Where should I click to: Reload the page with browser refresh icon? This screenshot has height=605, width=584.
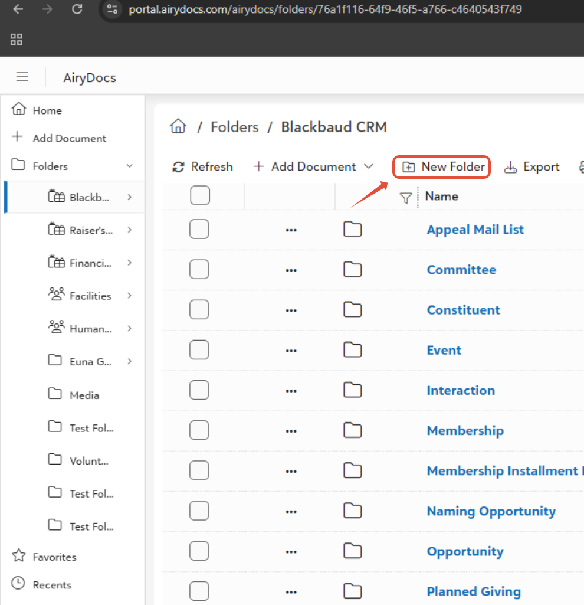(77, 9)
